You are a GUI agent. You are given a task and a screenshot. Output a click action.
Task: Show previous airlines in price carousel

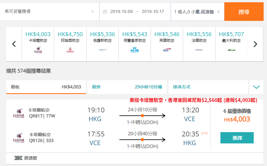[x=14, y=44]
